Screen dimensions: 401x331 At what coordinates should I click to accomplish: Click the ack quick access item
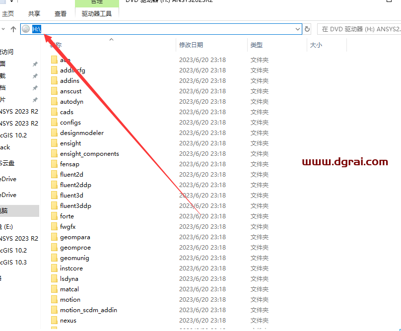(x=5, y=147)
